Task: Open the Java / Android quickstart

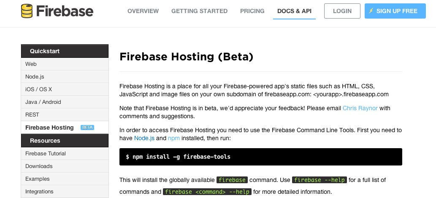Action: tap(65, 102)
